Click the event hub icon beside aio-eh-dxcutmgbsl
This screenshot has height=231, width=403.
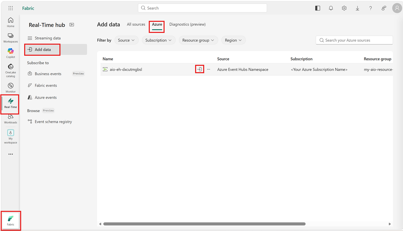tap(105, 70)
